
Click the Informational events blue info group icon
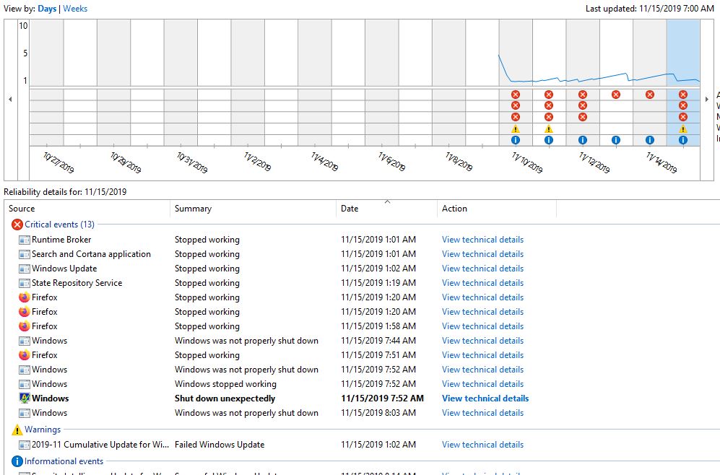point(17,461)
